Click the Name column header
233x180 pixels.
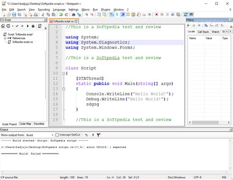click(193, 38)
